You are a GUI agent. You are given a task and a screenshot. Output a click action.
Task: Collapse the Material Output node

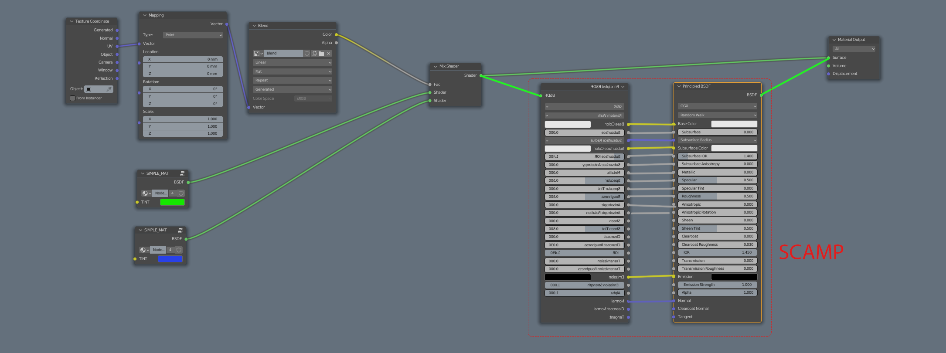coord(834,40)
